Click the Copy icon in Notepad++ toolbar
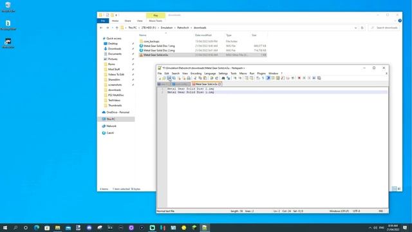Viewport: 412px width, 232px height. [x=200, y=78]
